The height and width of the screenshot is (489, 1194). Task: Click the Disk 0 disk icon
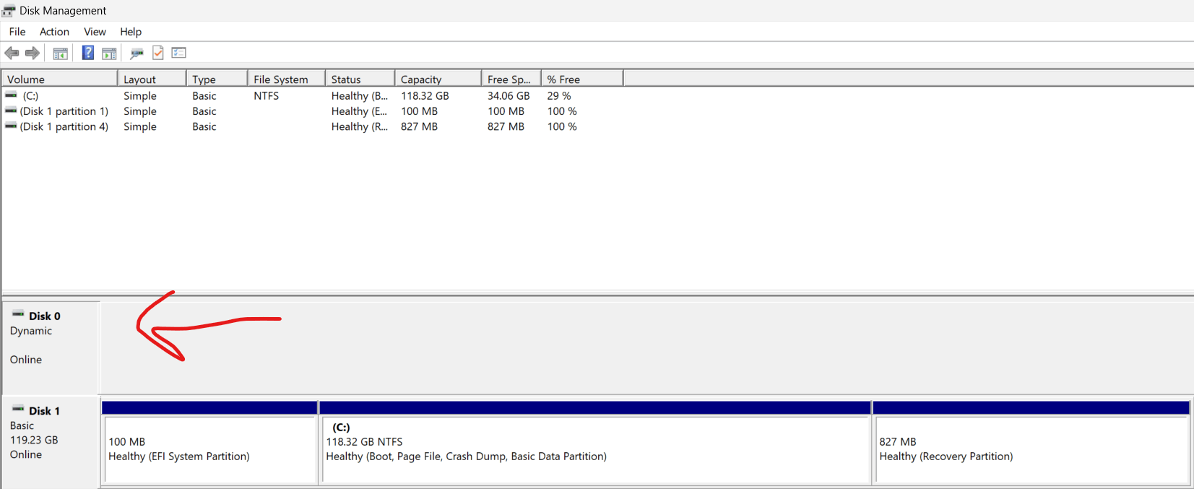[18, 314]
